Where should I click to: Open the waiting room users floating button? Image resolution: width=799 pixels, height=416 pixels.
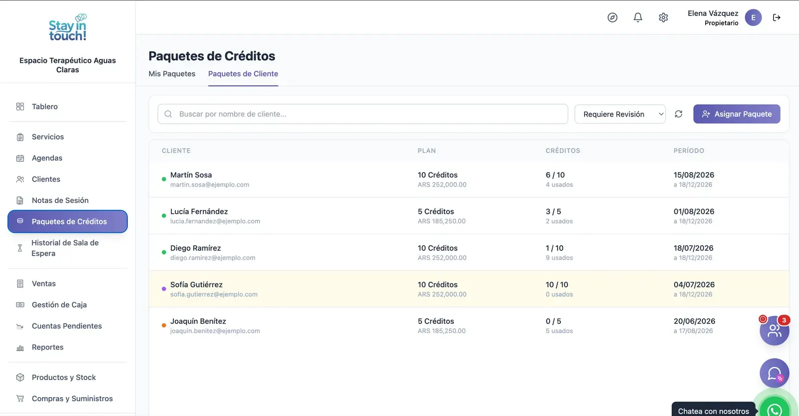775,330
